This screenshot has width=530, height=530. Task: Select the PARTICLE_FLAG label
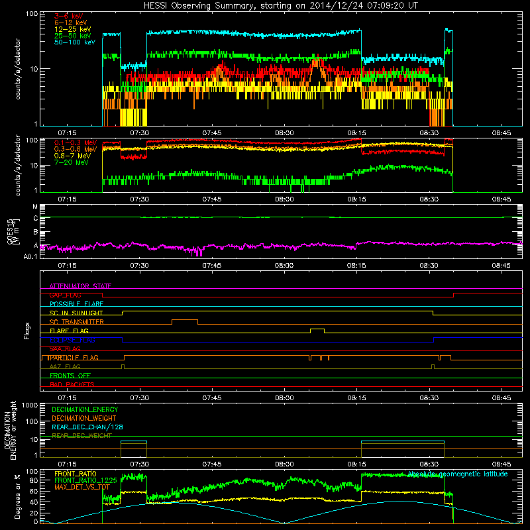[x=73, y=357]
